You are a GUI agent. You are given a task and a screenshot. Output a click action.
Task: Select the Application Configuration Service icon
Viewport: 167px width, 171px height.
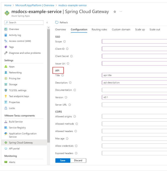[6, 133]
